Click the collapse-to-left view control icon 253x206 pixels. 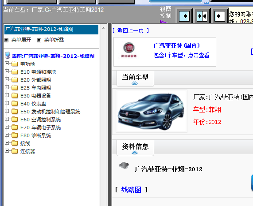click(220, 16)
